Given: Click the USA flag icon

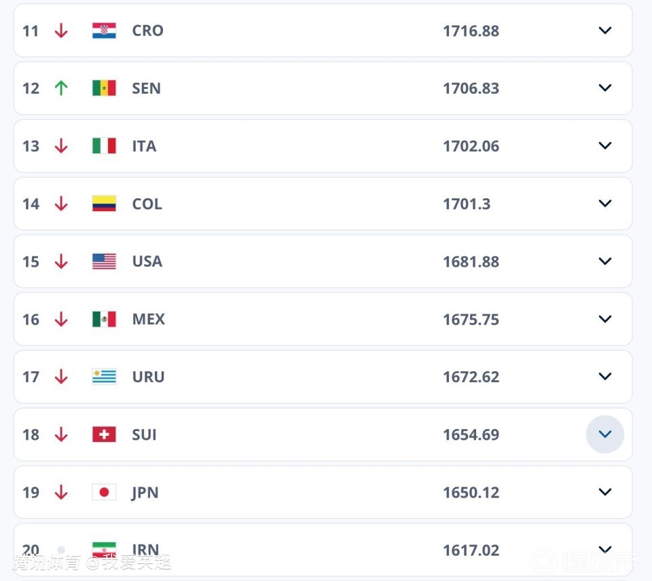Looking at the screenshot, I should coord(104,261).
